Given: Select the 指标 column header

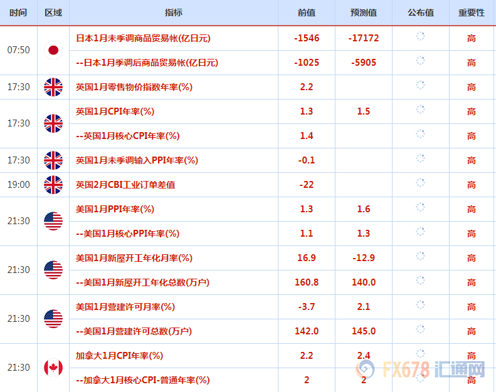Looking at the screenshot, I should 174,13.
